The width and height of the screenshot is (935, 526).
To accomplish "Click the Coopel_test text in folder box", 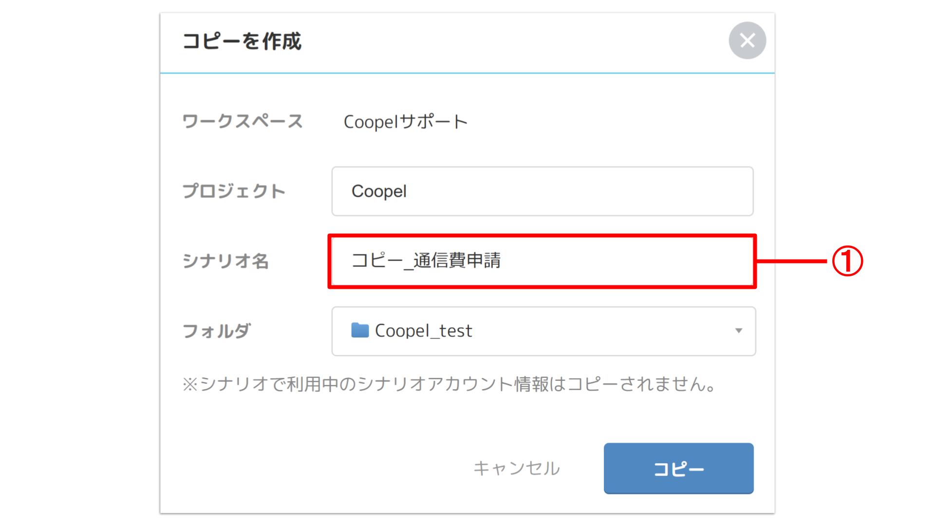I will pos(424,331).
